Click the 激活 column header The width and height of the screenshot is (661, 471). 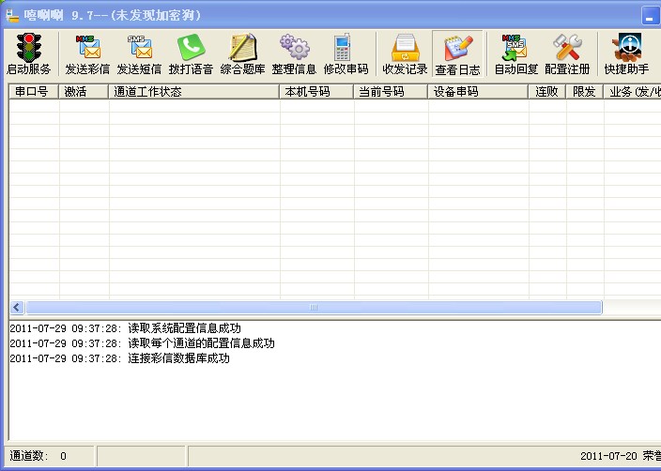point(83,91)
